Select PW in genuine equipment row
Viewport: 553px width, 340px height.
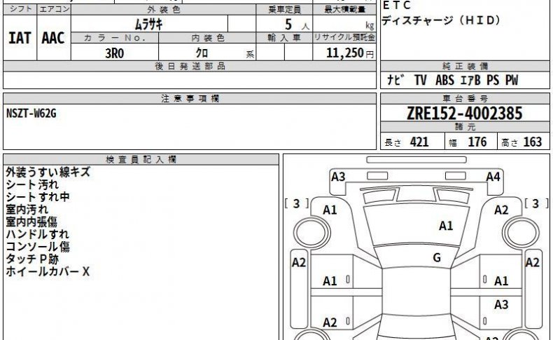(512, 80)
